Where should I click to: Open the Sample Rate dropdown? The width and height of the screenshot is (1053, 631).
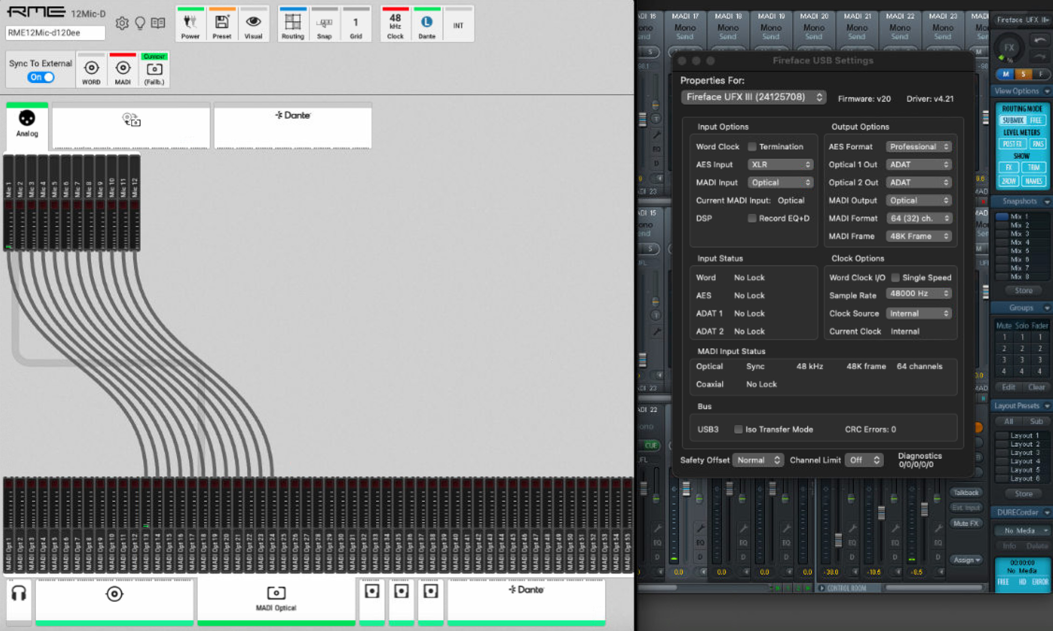(919, 293)
